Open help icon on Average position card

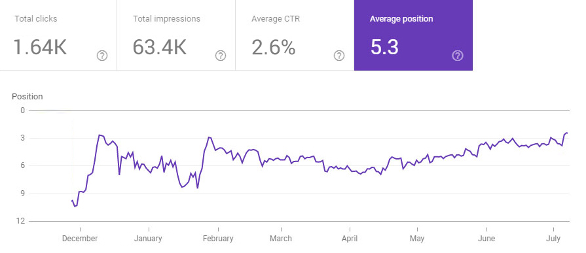pos(458,56)
